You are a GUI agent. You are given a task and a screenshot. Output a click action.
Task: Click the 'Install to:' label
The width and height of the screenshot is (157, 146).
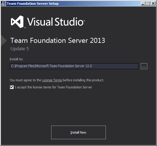click(x=16, y=59)
